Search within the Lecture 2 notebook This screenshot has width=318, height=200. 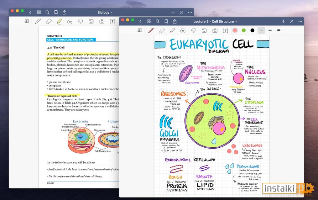[x=158, y=21]
